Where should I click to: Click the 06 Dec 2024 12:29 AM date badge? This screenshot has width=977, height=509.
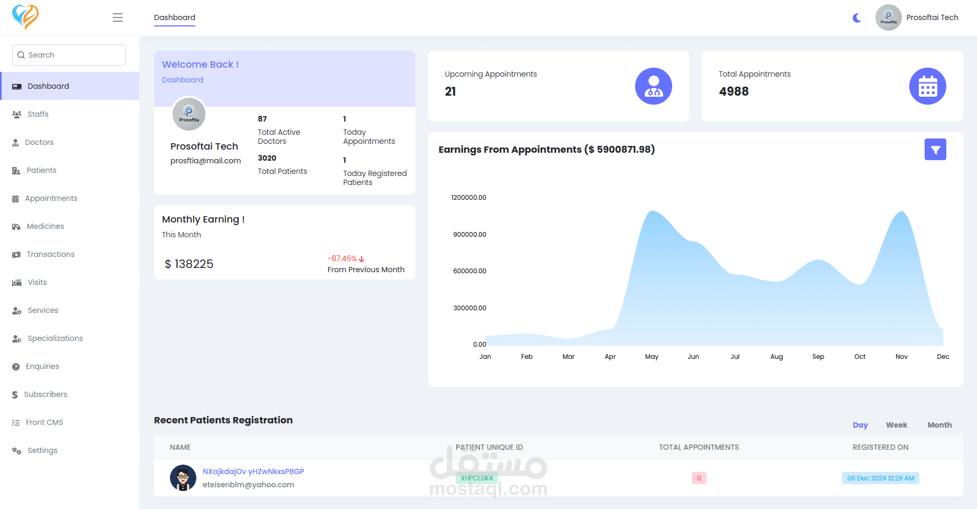pos(881,478)
